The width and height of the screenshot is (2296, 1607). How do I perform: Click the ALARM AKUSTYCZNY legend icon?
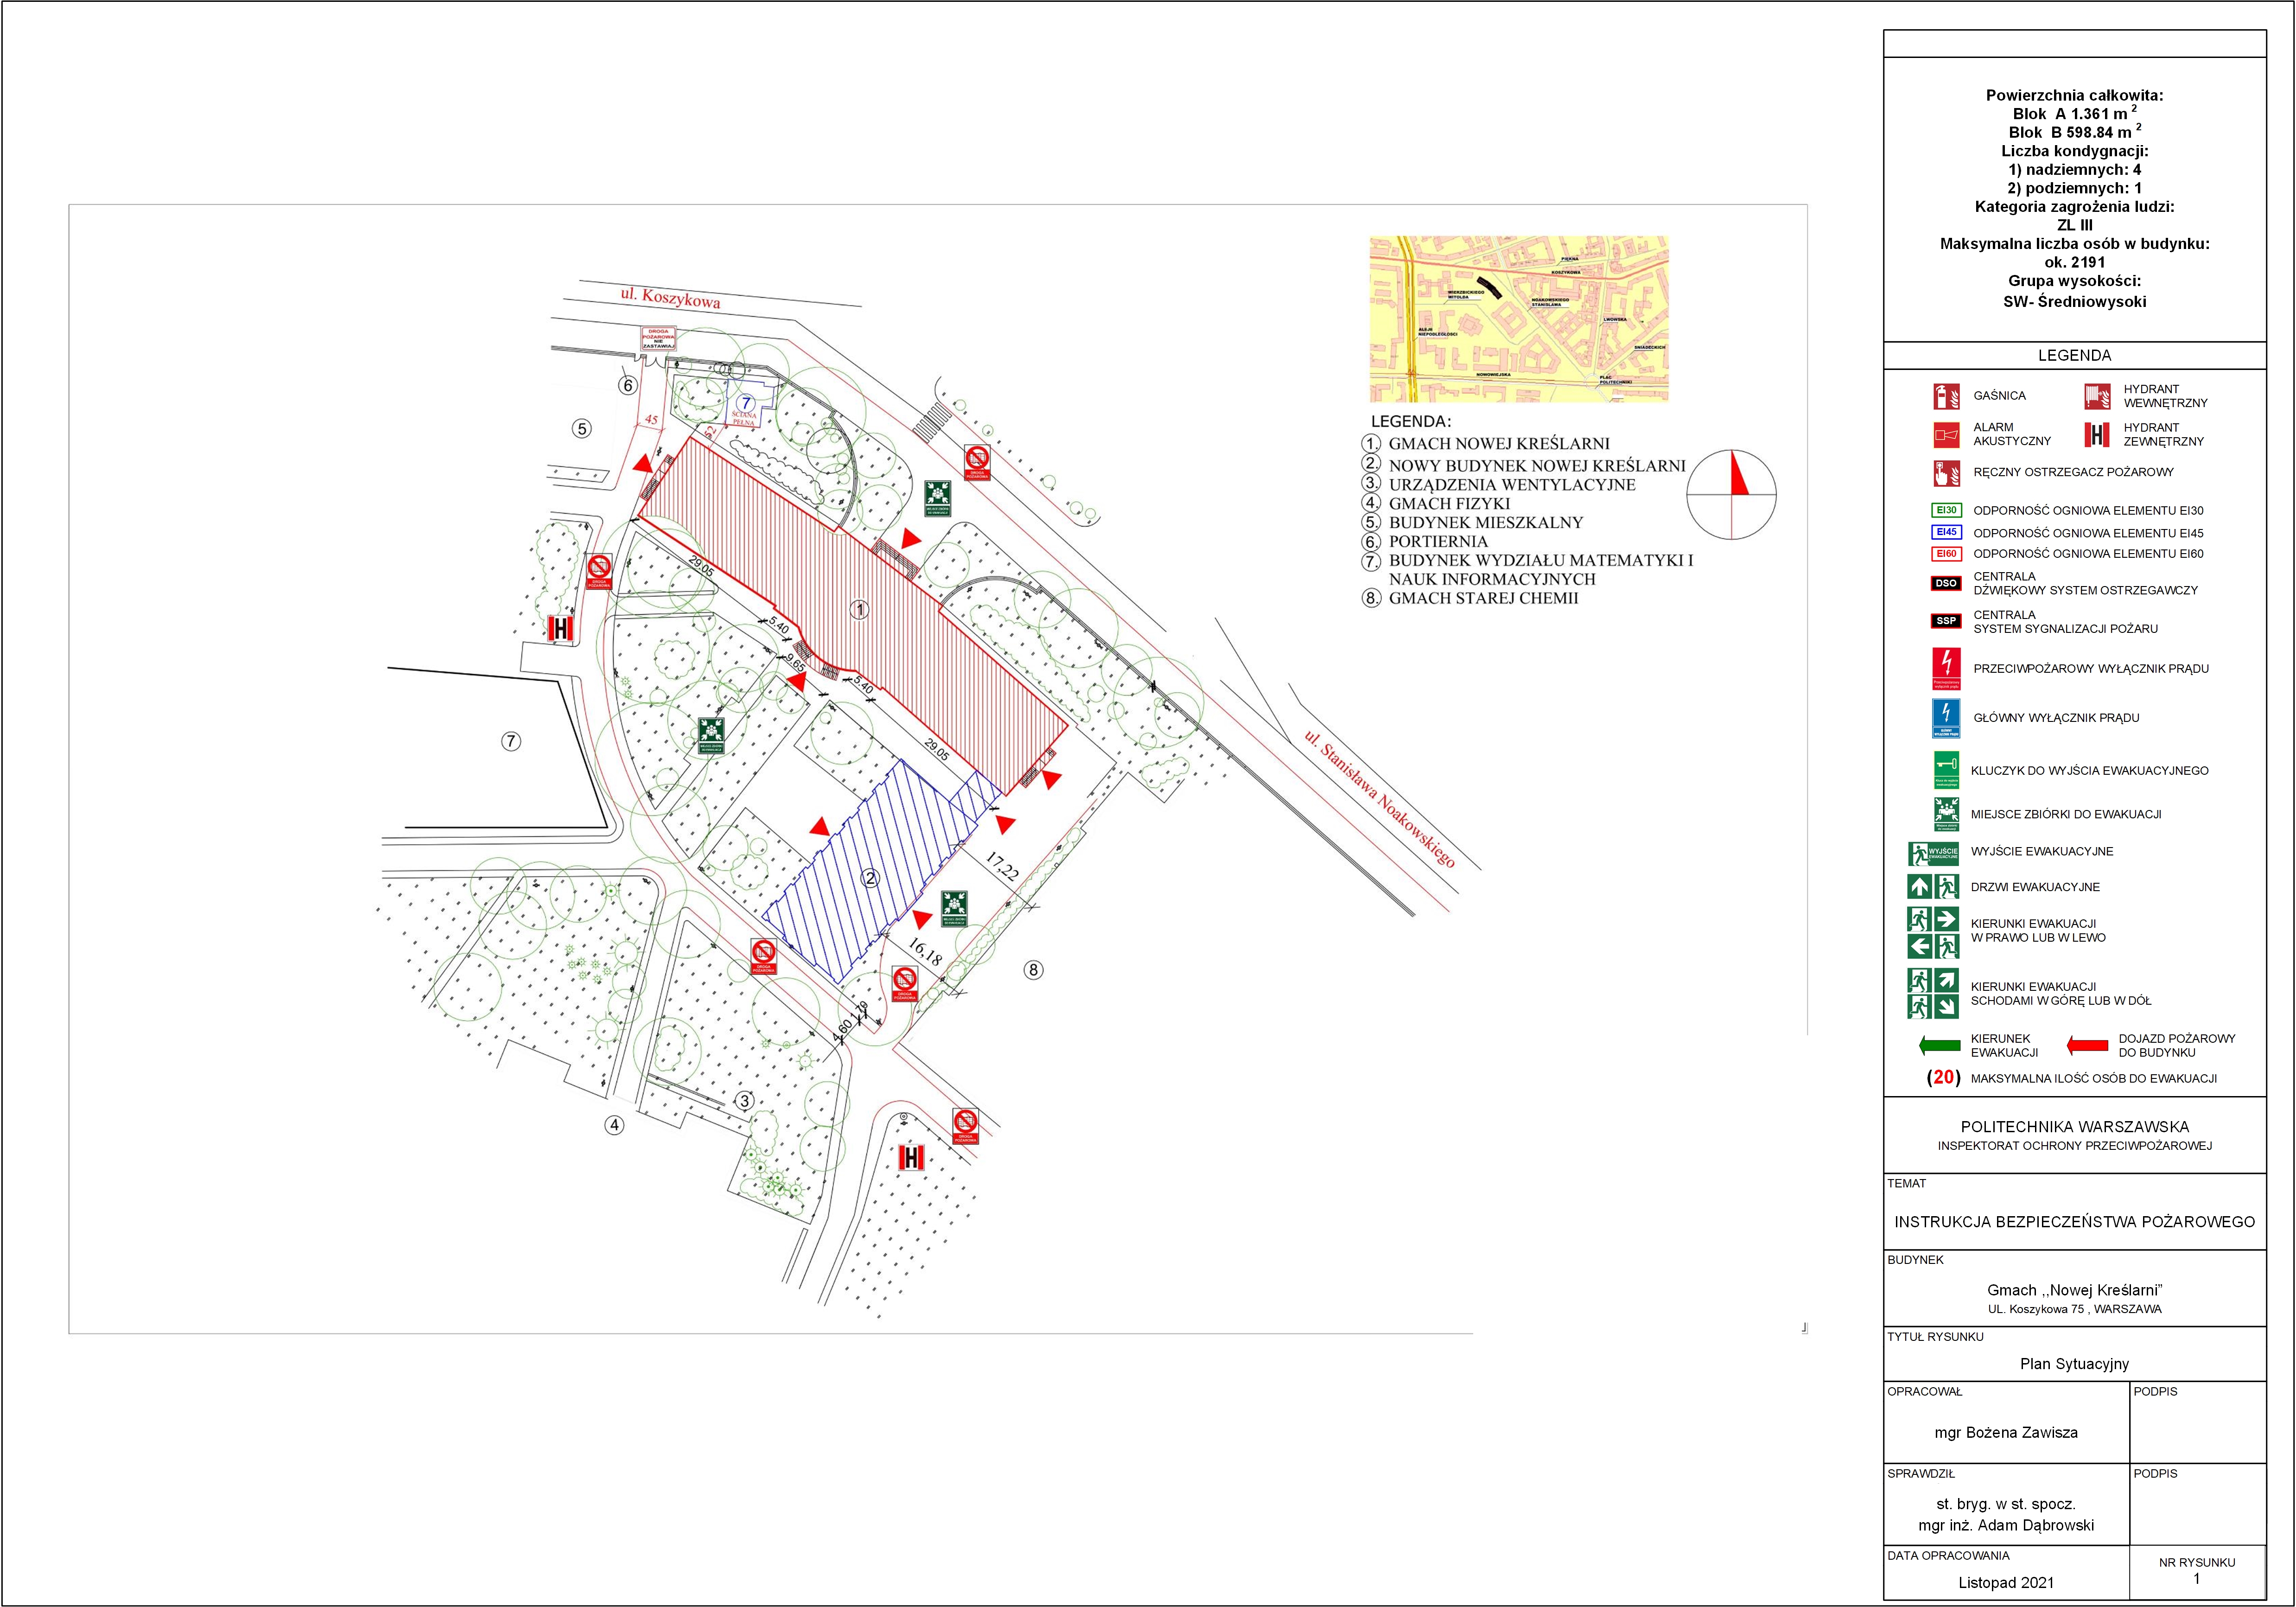[x=1946, y=434]
